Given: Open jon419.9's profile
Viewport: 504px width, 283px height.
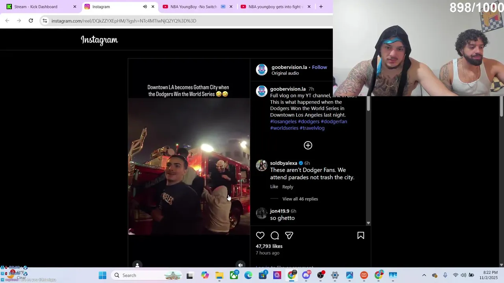Looking at the screenshot, I should pyautogui.click(x=280, y=211).
